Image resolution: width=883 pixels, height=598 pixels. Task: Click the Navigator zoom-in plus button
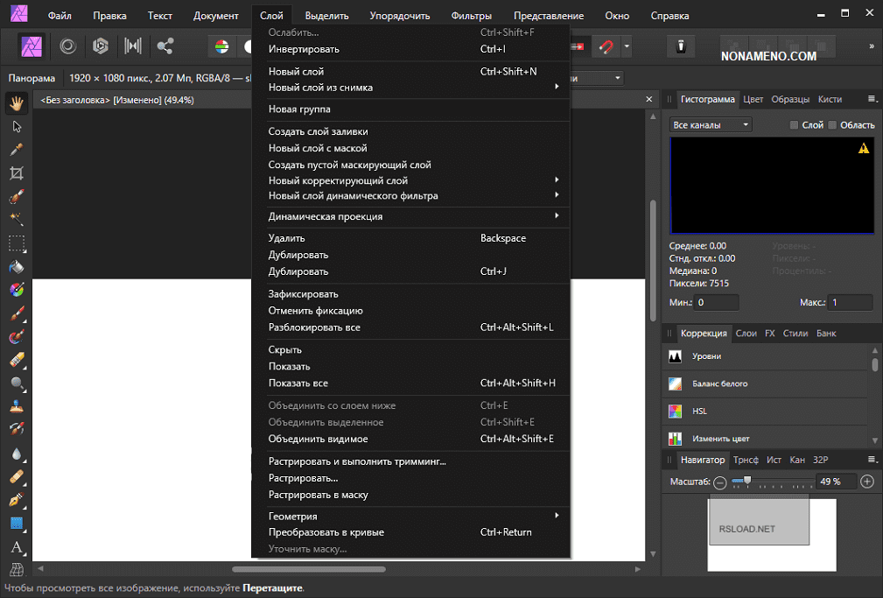[x=867, y=482]
